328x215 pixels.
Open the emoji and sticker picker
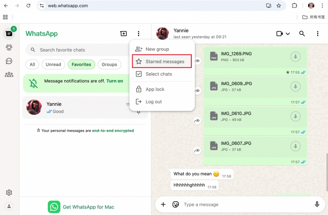[x=175, y=205]
